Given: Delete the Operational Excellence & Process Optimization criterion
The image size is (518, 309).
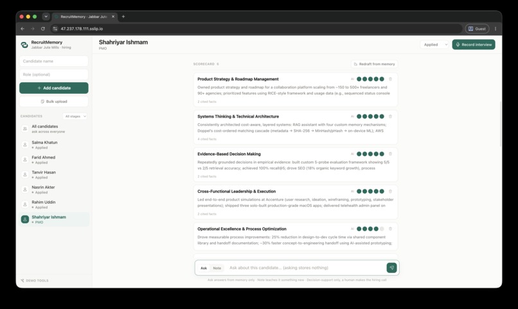Looking at the screenshot, I should pos(390,229).
